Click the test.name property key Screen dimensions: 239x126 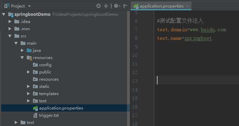[x=169, y=38]
